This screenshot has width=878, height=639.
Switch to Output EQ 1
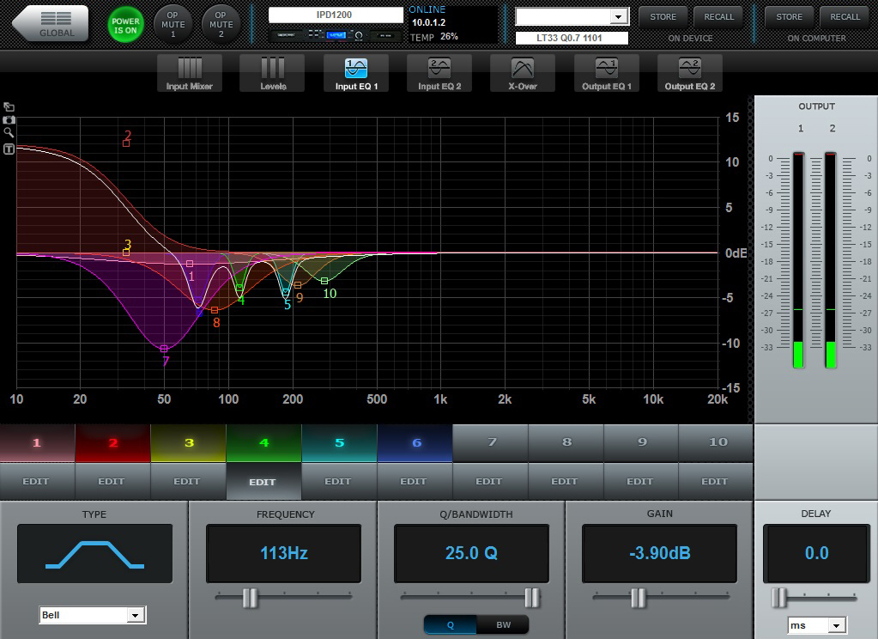(607, 73)
